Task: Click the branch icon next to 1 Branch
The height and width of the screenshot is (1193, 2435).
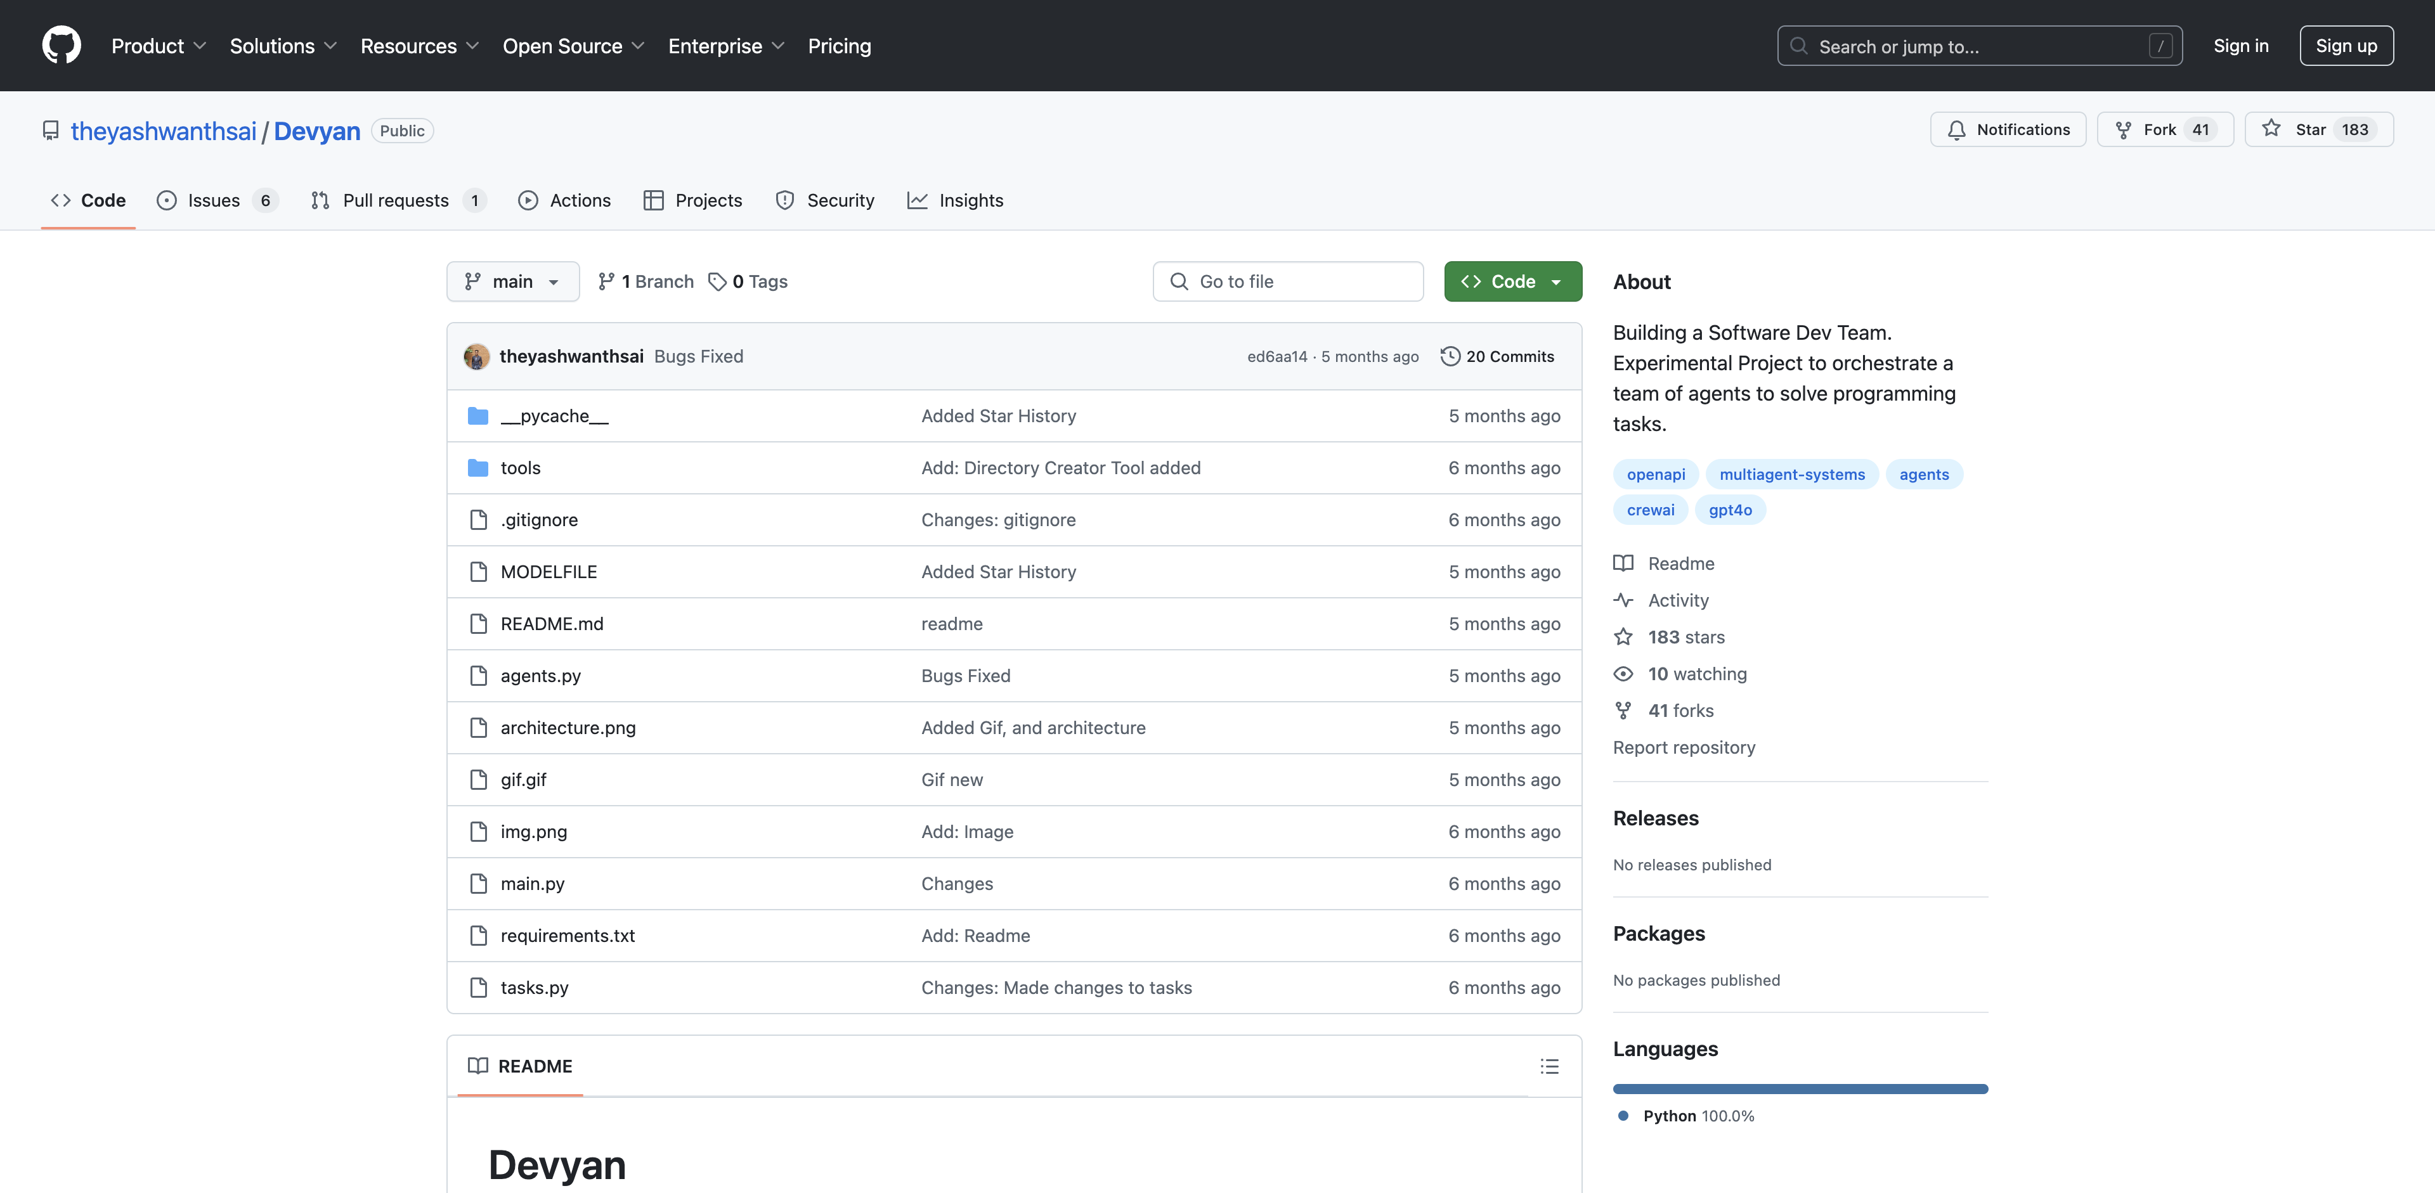Action: point(607,281)
